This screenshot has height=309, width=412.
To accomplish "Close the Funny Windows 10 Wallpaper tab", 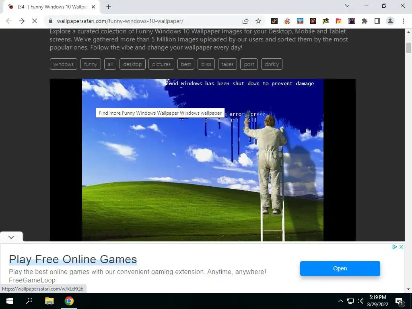I will click(93, 7).
